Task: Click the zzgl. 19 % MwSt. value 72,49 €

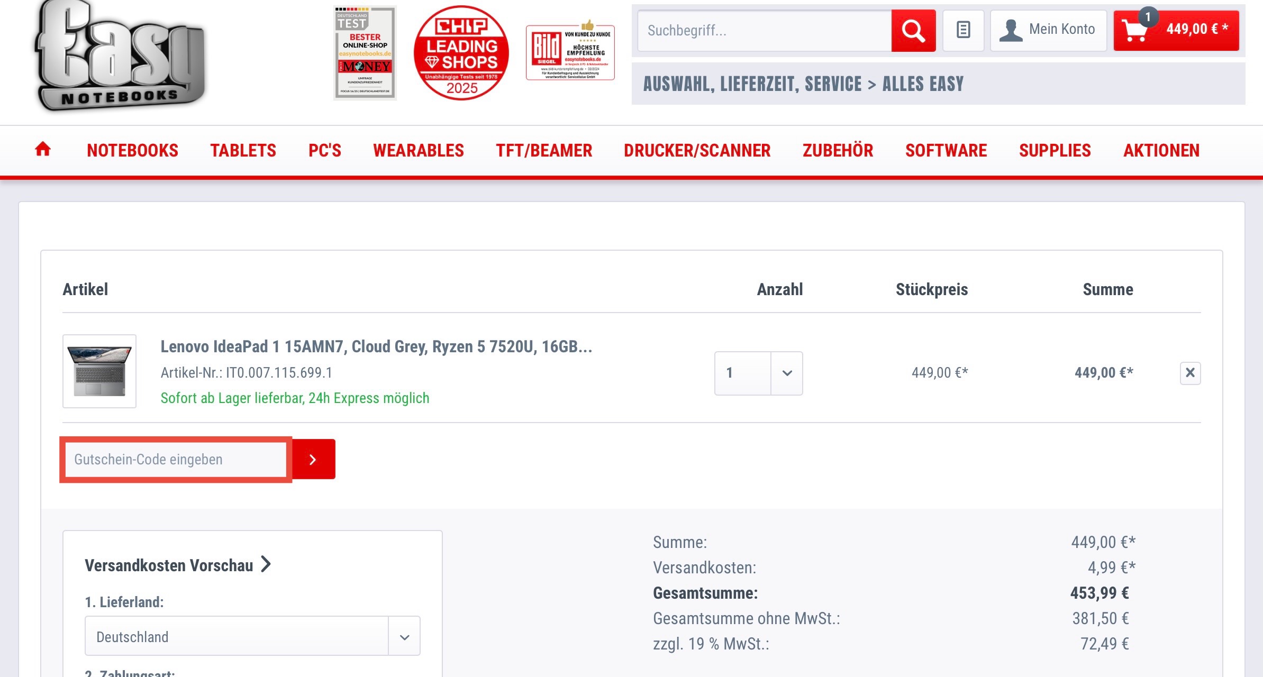Action: coord(1104,644)
